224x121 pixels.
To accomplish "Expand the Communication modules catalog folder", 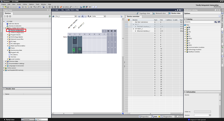I will pos(185,47).
